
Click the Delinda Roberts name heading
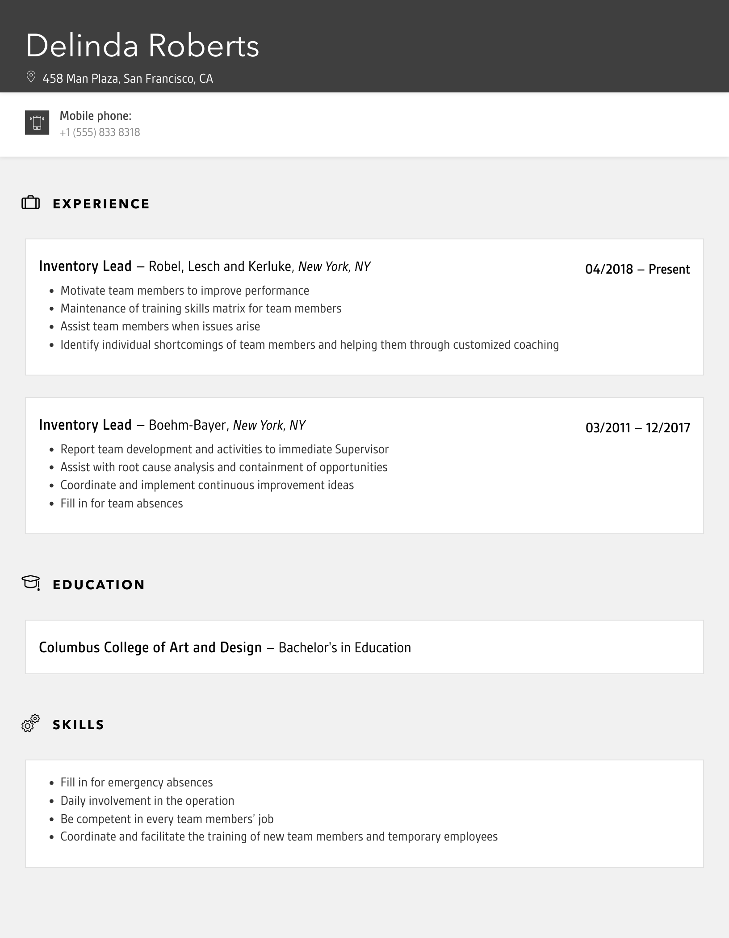pyautogui.click(x=142, y=46)
